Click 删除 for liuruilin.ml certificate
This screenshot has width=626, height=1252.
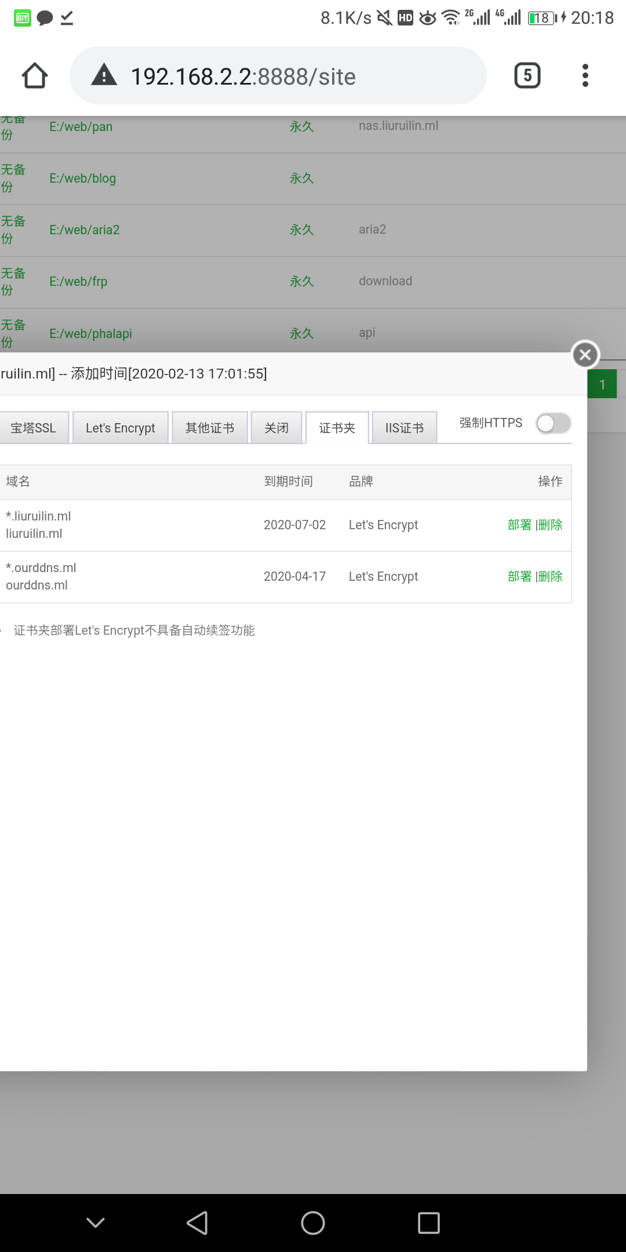coord(550,525)
